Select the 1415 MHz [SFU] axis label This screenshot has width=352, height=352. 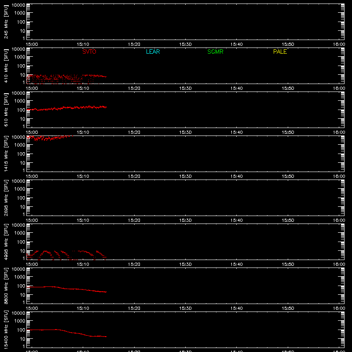6,154
